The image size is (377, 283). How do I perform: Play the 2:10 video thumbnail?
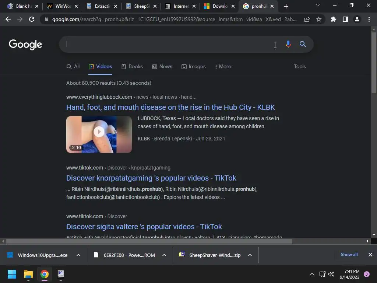coord(99,134)
